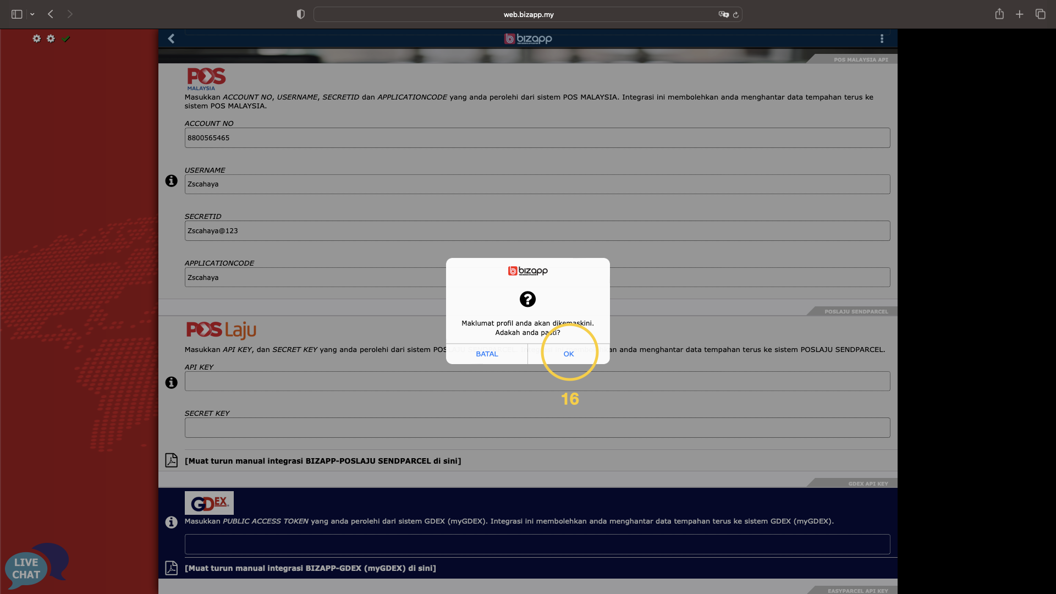Click the POS MALAYSIA API section label
Viewport: 1056px width, 594px height.
tap(861, 59)
